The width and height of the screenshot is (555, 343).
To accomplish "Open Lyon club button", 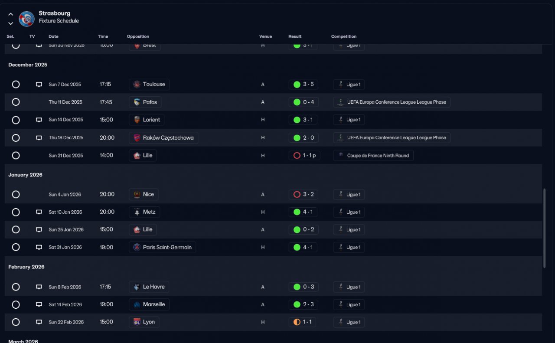I will (x=144, y=322).
